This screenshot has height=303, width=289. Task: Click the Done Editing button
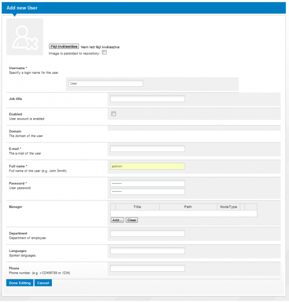[20, 283]
